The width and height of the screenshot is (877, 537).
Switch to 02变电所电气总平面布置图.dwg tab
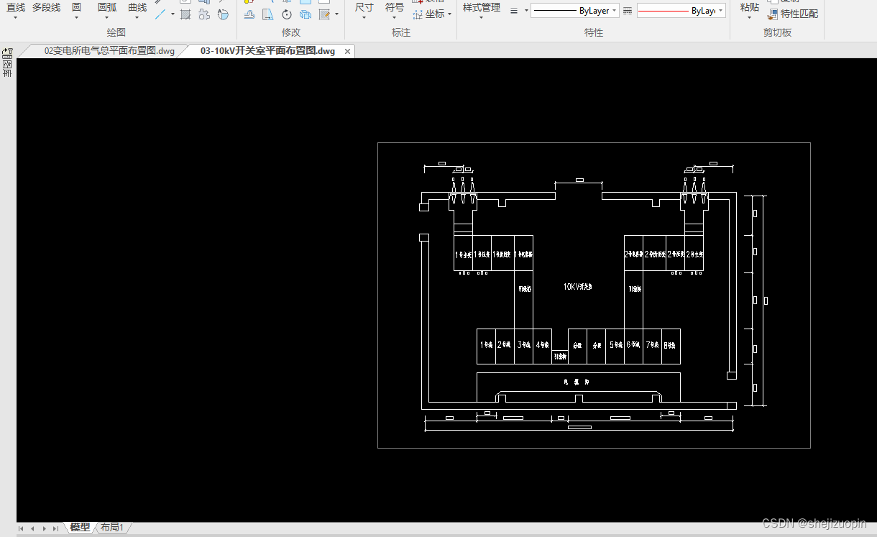tap(109, 51)
